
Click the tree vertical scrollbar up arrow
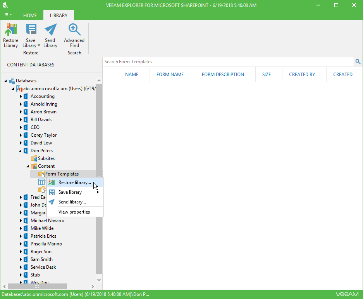pyautogui.click(x=99, y=80)
